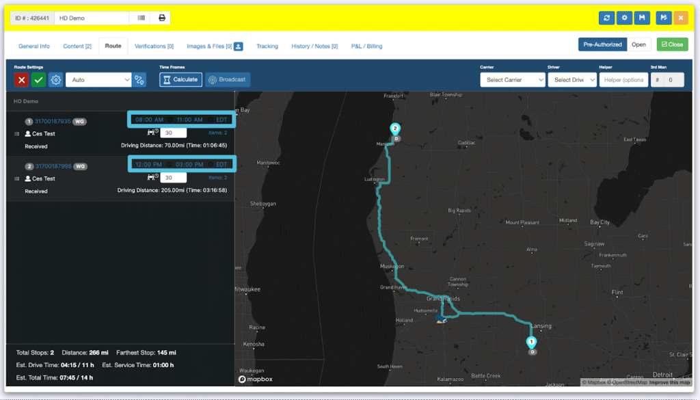
Task: Click the red X route cancel icon
Action: (21, 80)
